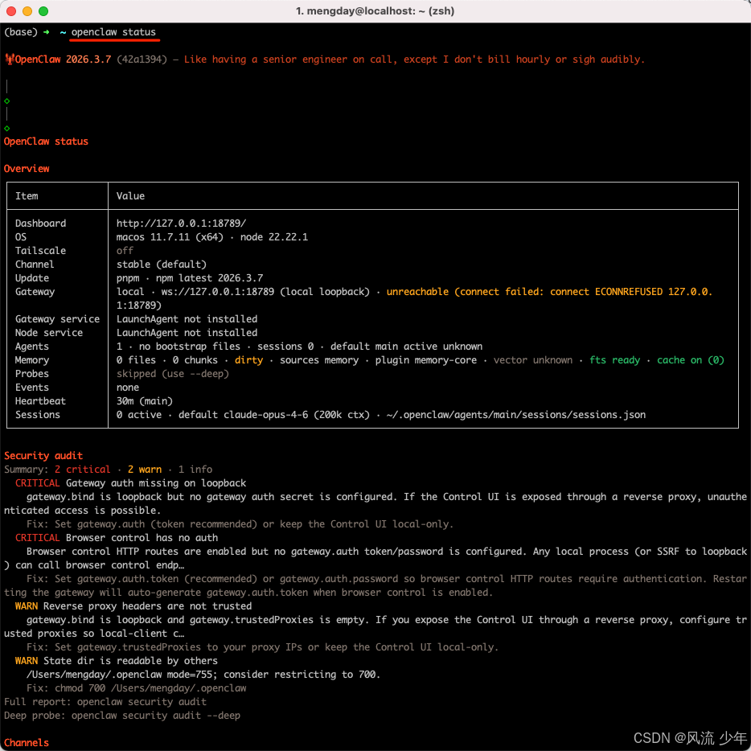
Task: Click the 'Channels' heading at bottom
Action: 27,743
